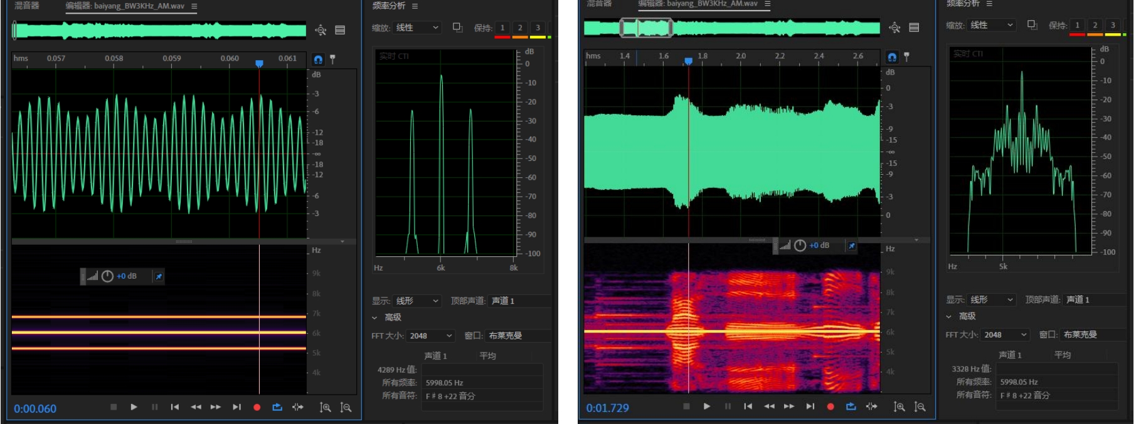Open the 频率分析 panel menu in the left window
Viewport: 1136px width, 424px height.
415,6
